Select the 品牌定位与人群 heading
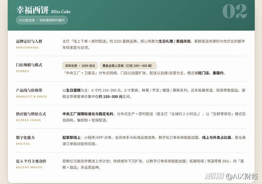This screenshot has width=262, height=184. click(29, 41)
